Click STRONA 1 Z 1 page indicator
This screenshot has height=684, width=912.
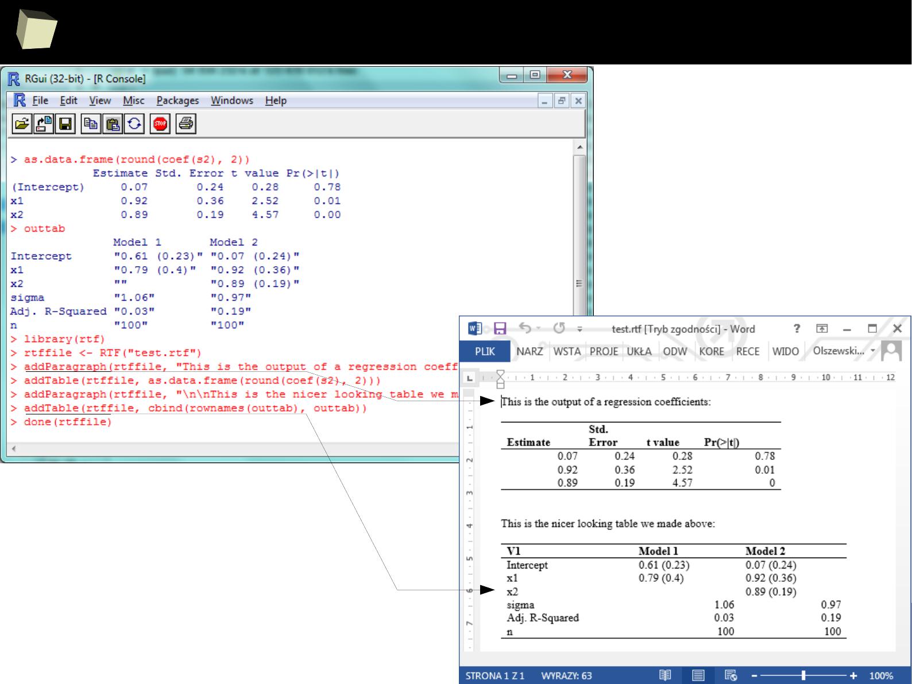click(495, 676)
